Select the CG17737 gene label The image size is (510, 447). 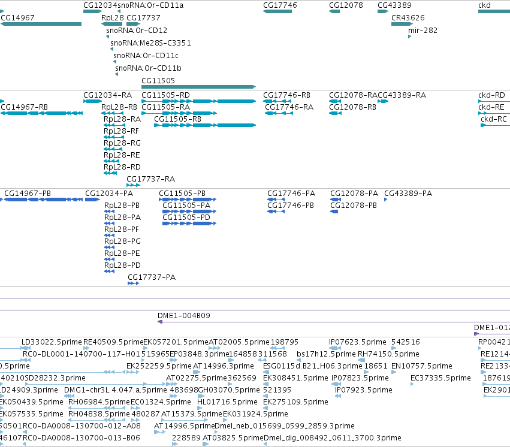click(143, 17)
